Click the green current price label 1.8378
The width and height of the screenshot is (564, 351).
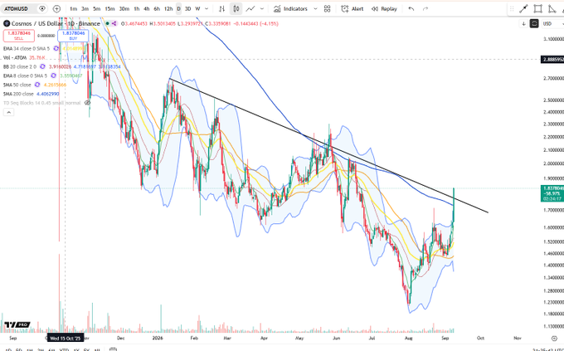pos(552,193)
